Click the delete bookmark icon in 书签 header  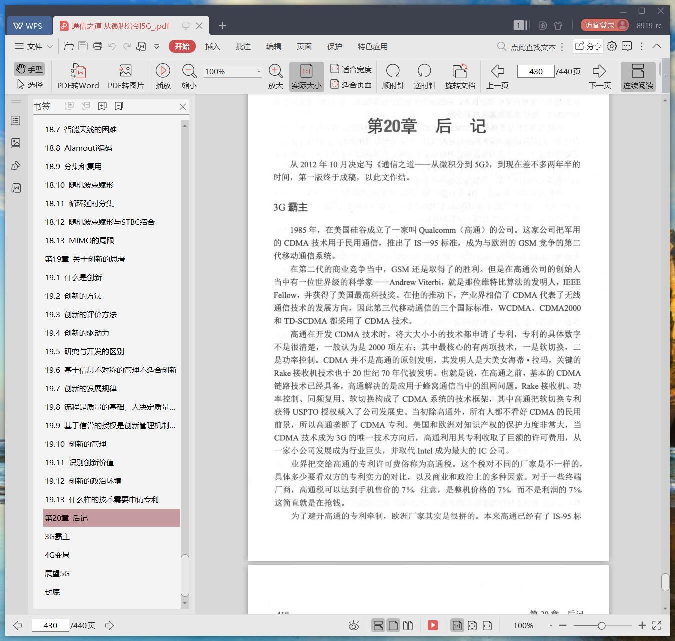click(x=119, y=106)
